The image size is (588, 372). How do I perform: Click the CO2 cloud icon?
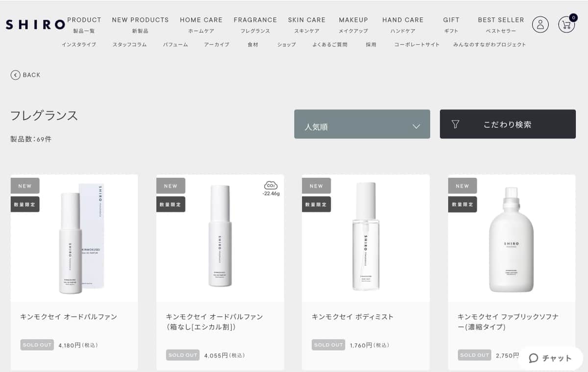click(x=270, y=185)
